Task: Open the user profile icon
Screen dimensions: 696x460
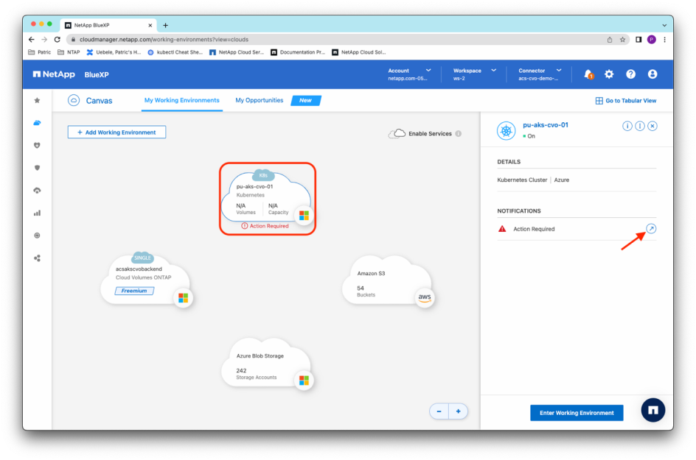Action: tap(652, 74)
